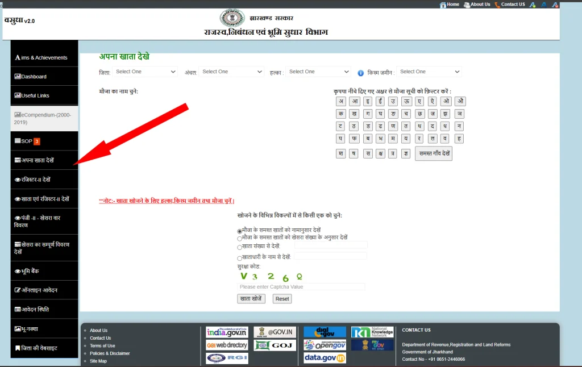Choose the खाताधारी के नाम से देखें radio
The height and width of the screenshot is (367, 582).
240,258
